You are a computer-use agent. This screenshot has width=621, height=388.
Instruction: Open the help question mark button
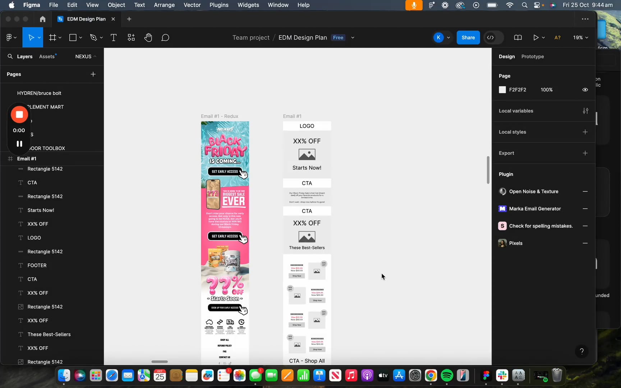tap(581, 351)
